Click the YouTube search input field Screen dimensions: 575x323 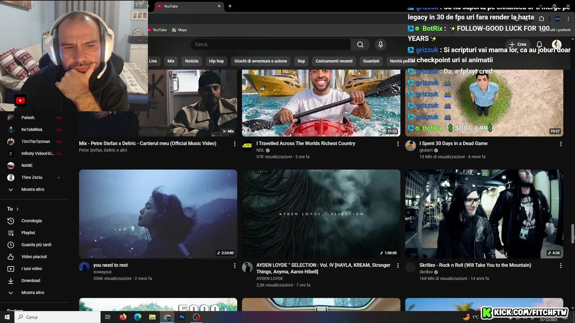(x=270, y=44)
